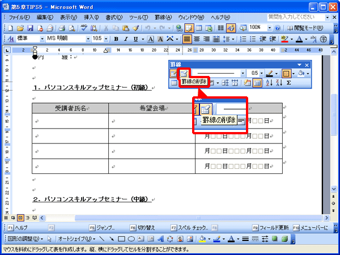This screenshot has height=255, width=340.
Task: Click the F1 ヘルプ function key button
Action: [18, 228]
